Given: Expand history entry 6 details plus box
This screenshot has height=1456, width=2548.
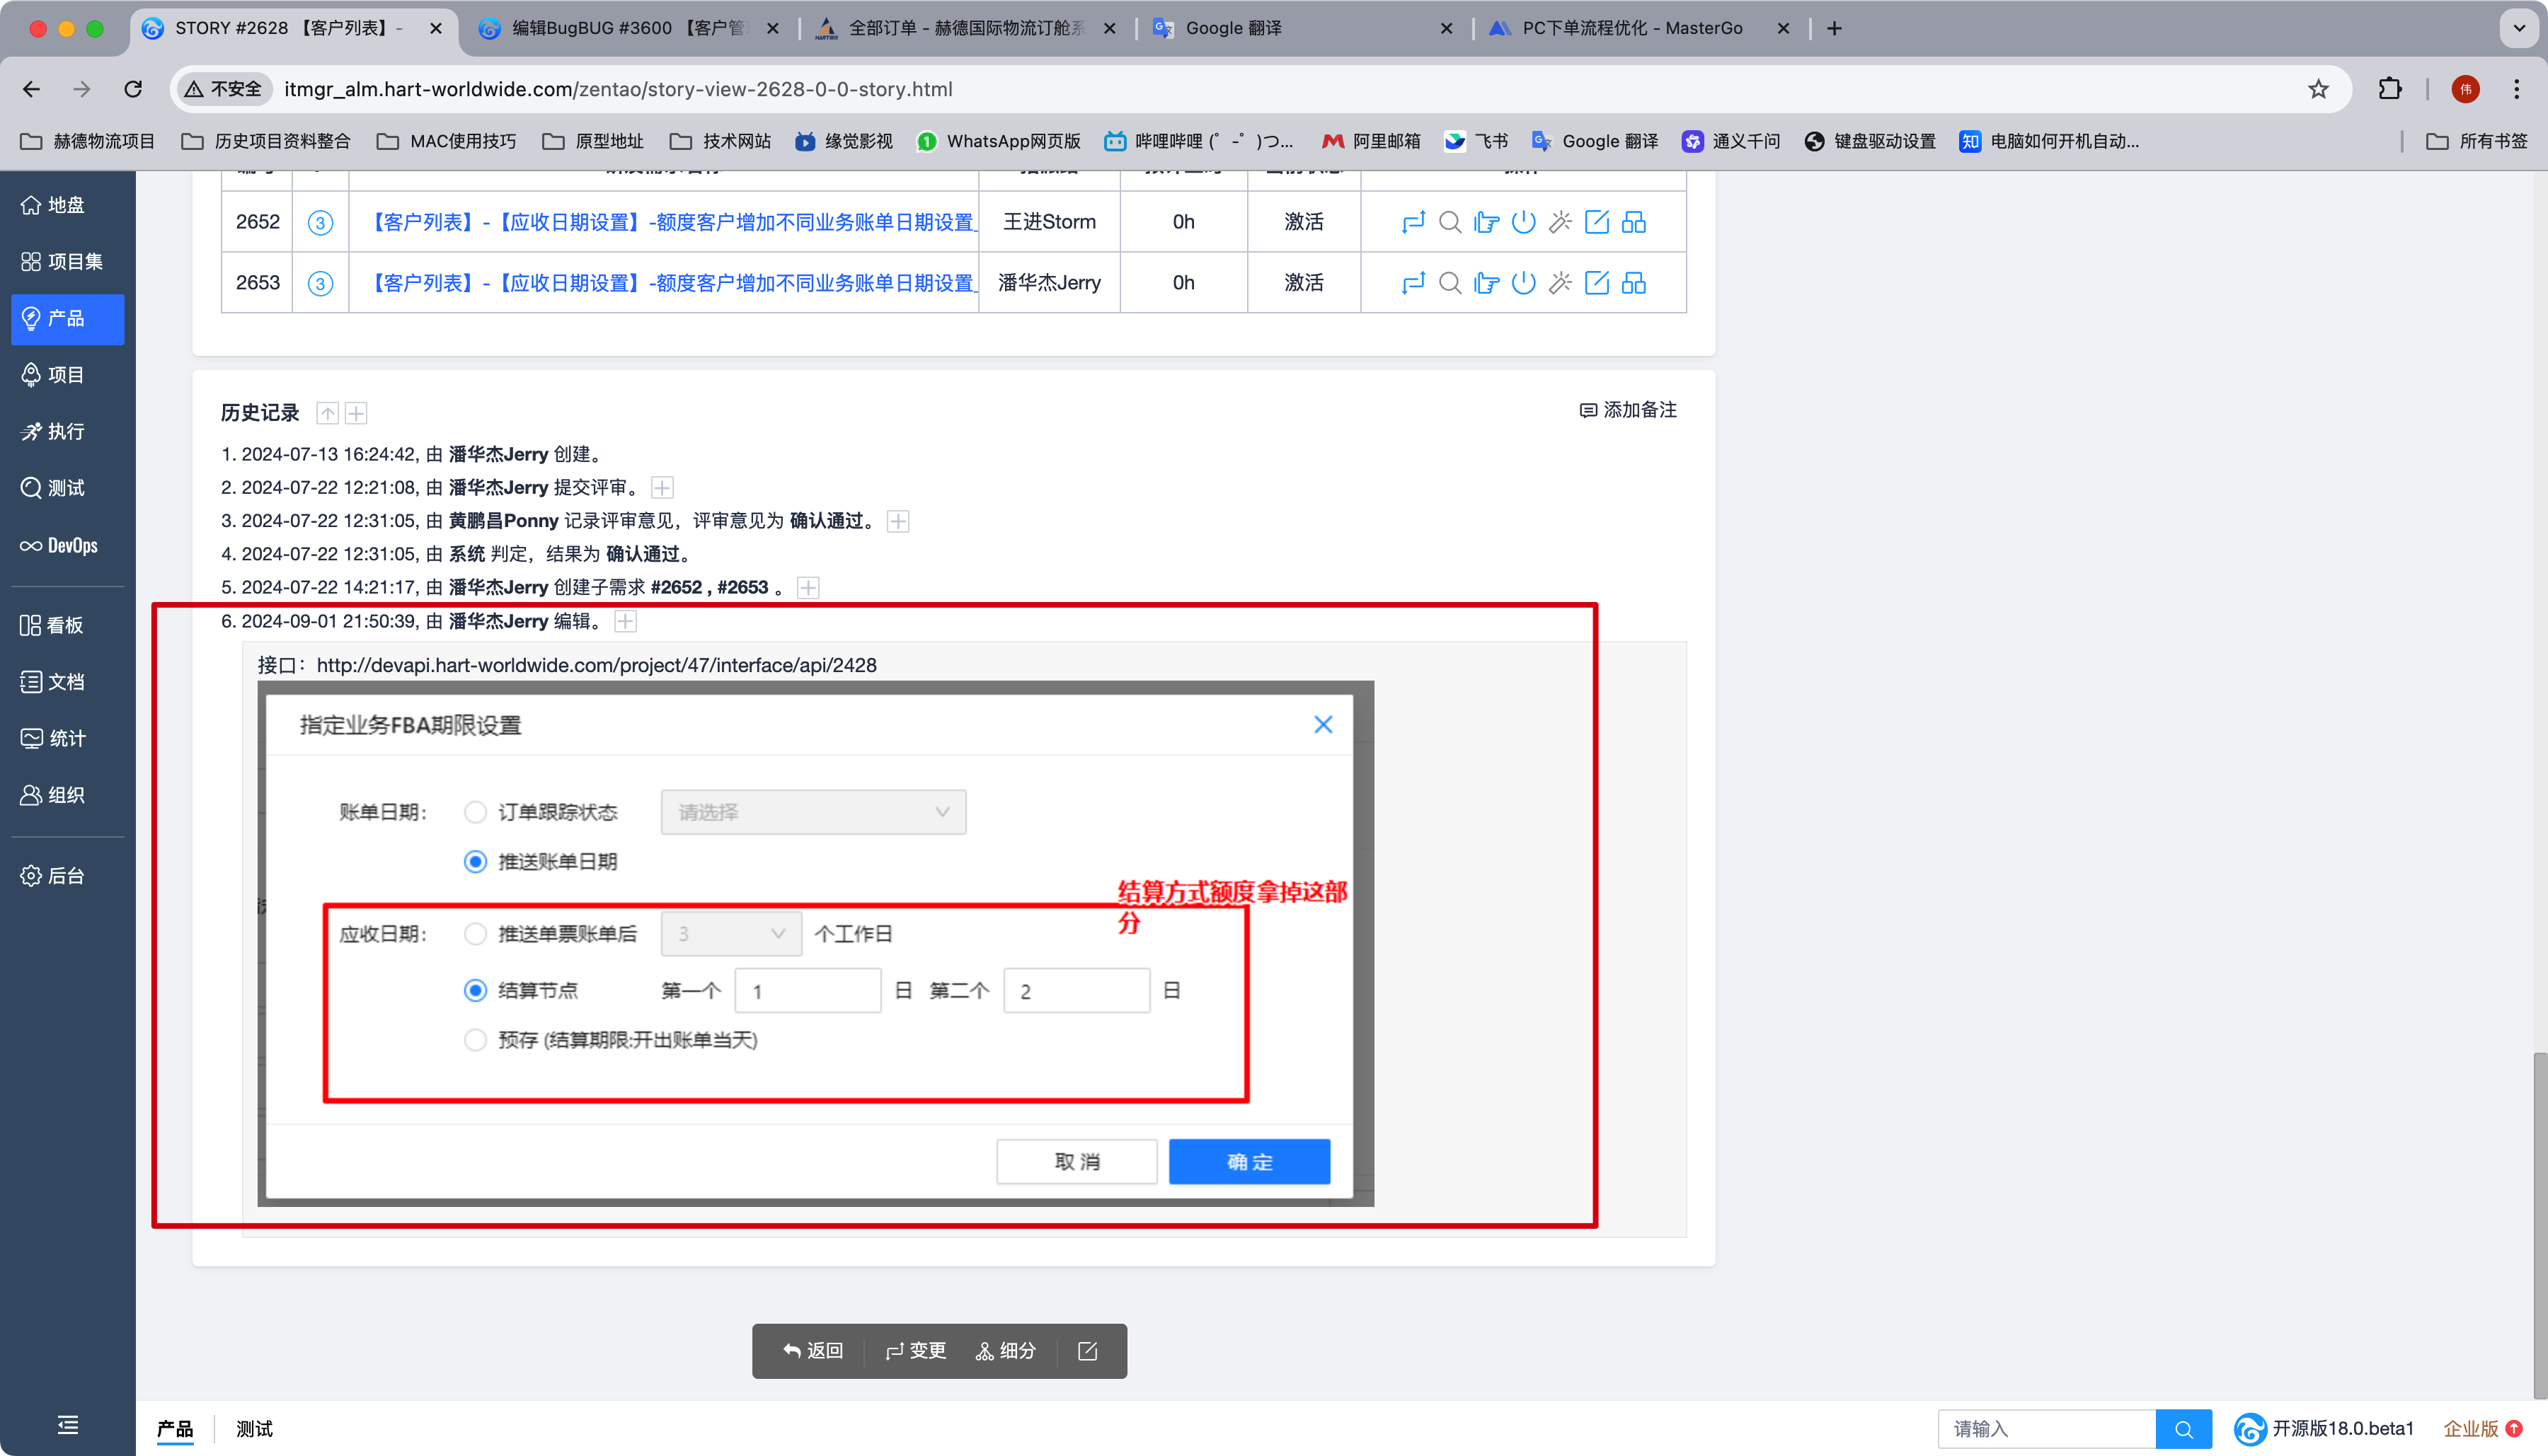Looking at the screenshot, I should click(x=625, y=621).
